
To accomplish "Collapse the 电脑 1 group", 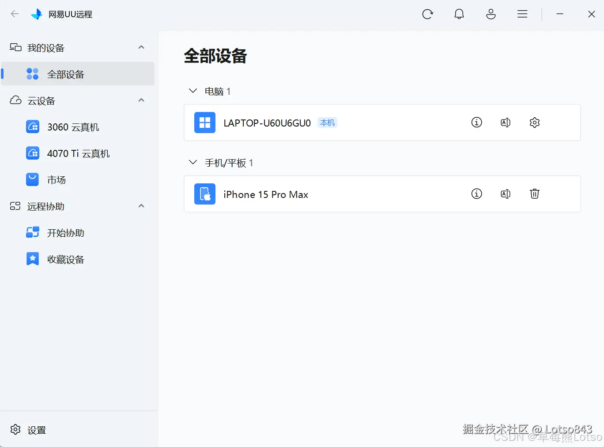I will (x=193, y=91).
